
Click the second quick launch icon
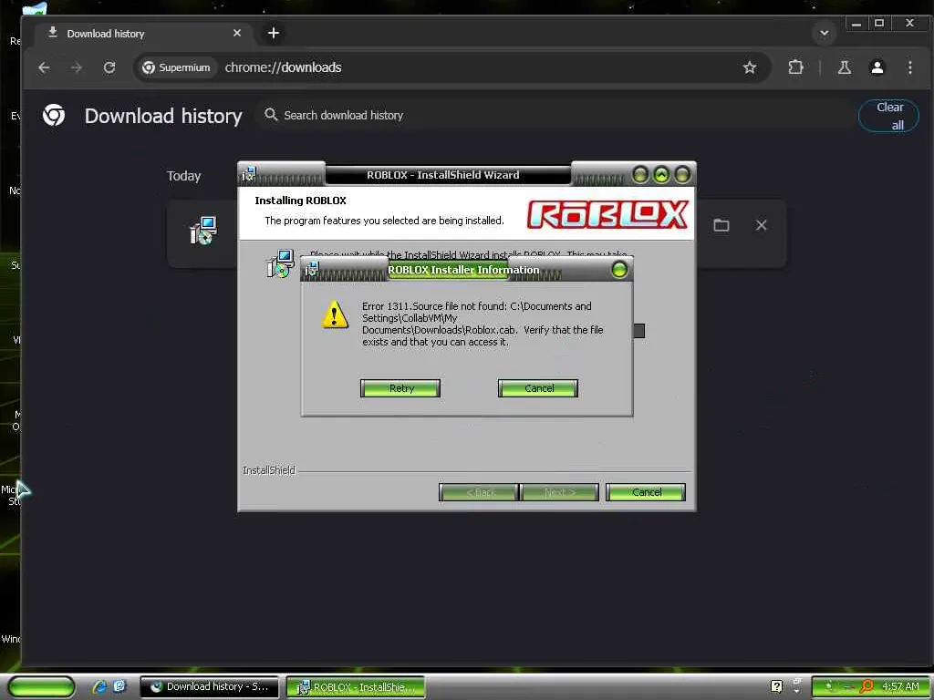(119, 686)
